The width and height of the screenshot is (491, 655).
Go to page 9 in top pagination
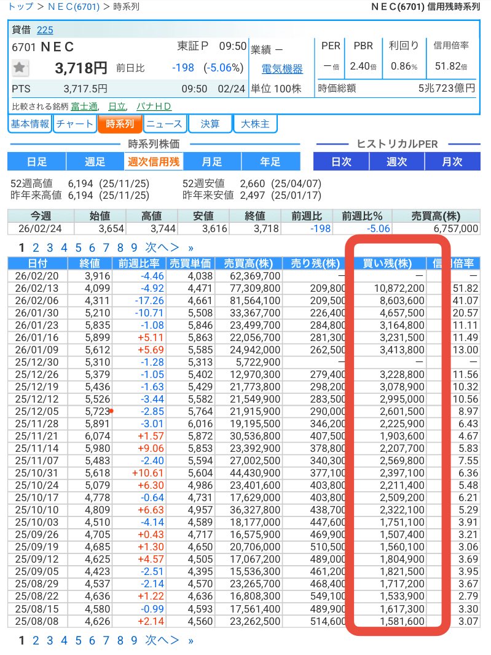pyautogui.click(x=134, y=248)
